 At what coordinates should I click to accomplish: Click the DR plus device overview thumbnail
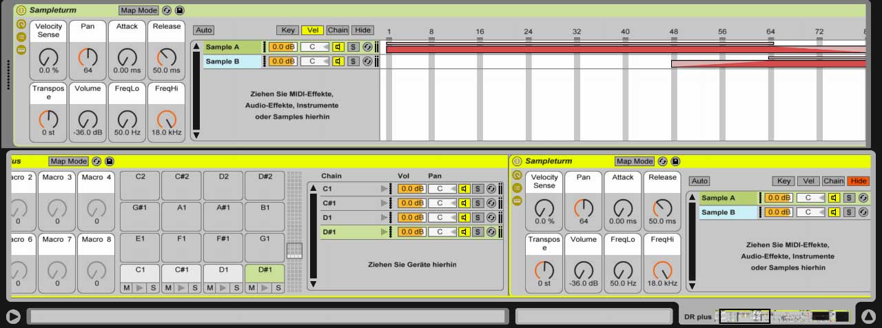[783, 317]
